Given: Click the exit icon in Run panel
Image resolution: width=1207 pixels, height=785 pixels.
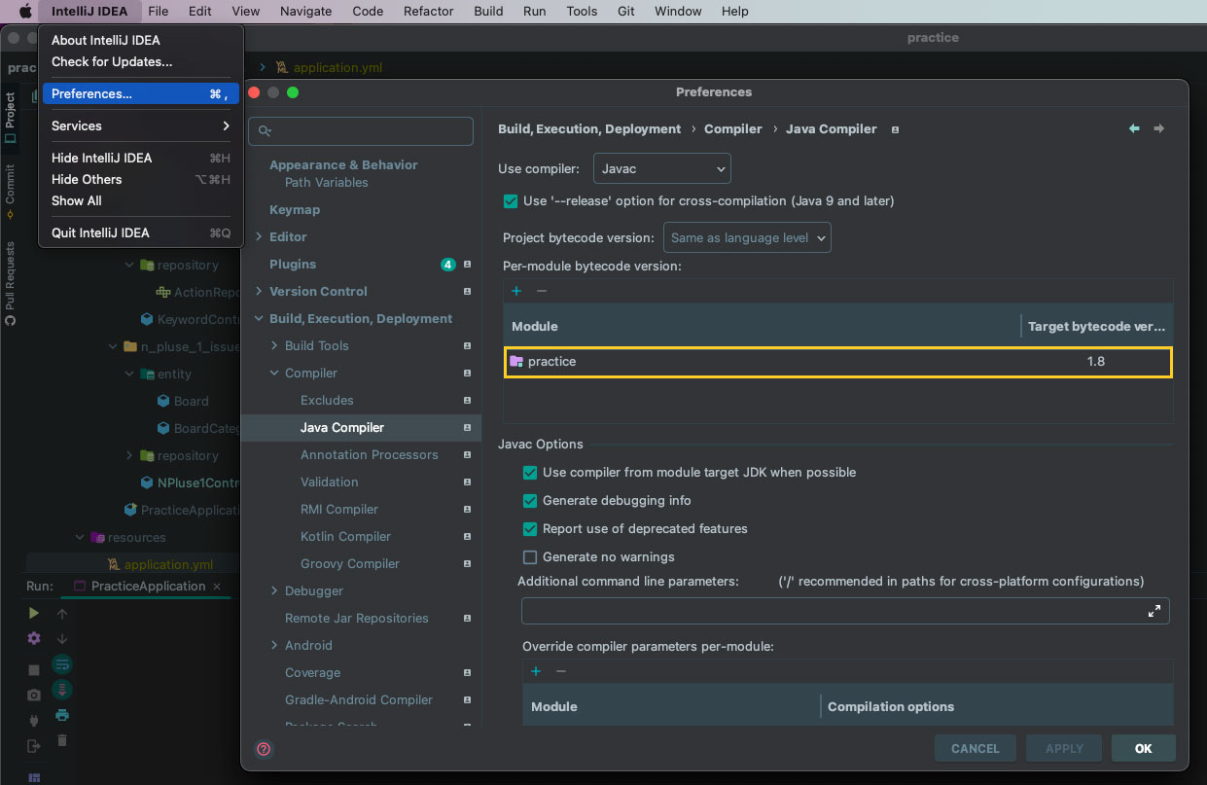Looking at the screenshot, I should coord(34,746).
